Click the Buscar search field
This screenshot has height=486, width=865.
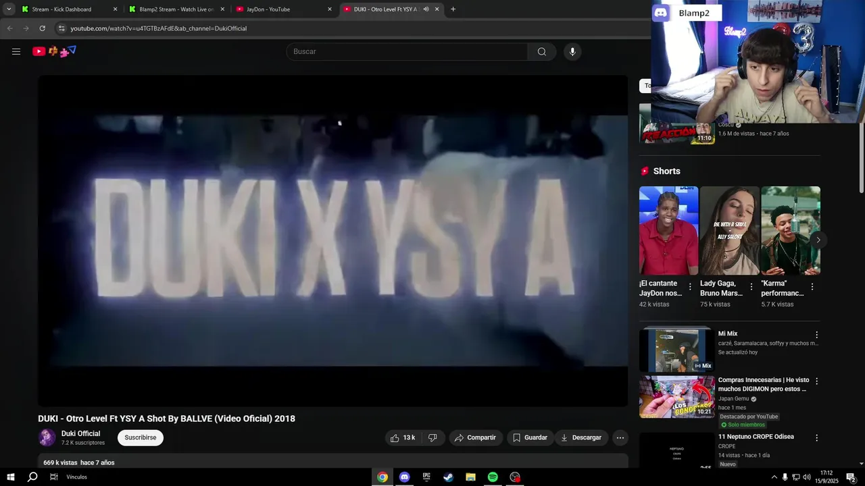[x=407, y=52]
